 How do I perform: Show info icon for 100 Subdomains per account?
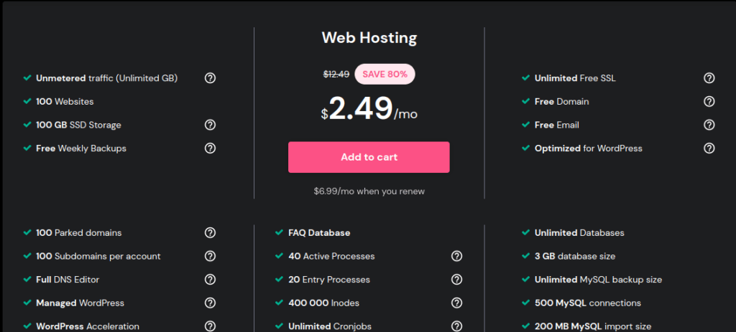[x=210, y=256]
